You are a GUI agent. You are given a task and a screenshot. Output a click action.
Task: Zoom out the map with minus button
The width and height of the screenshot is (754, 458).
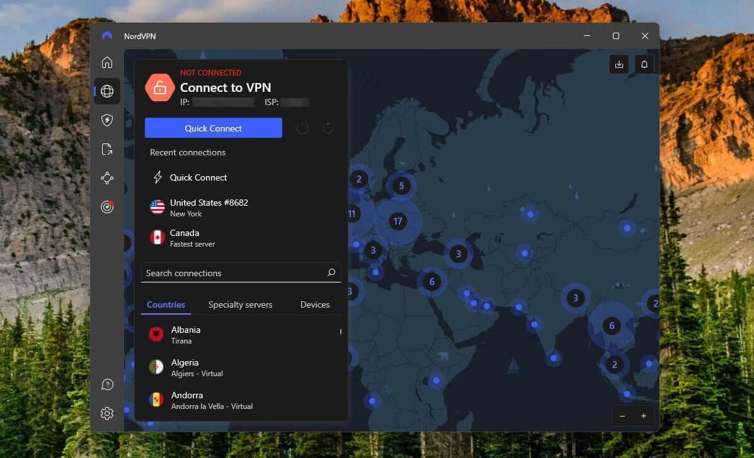coord(622,416)
